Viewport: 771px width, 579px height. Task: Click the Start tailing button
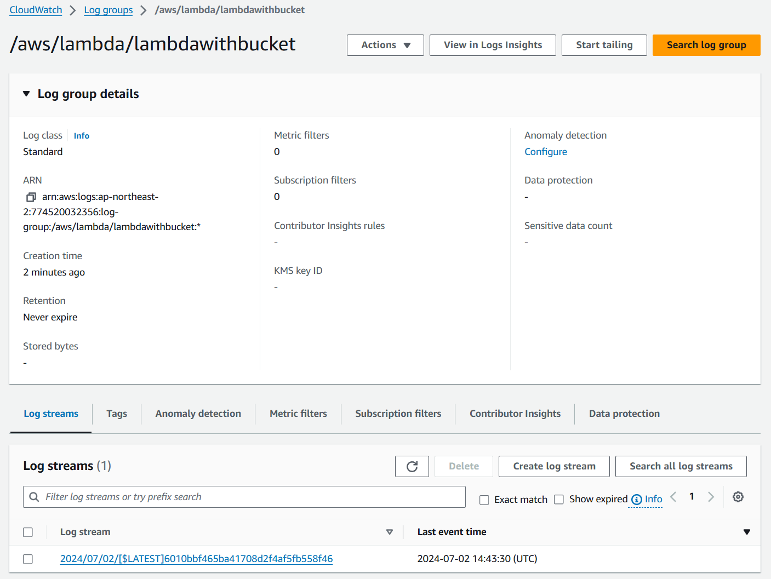tap(604, 45)
